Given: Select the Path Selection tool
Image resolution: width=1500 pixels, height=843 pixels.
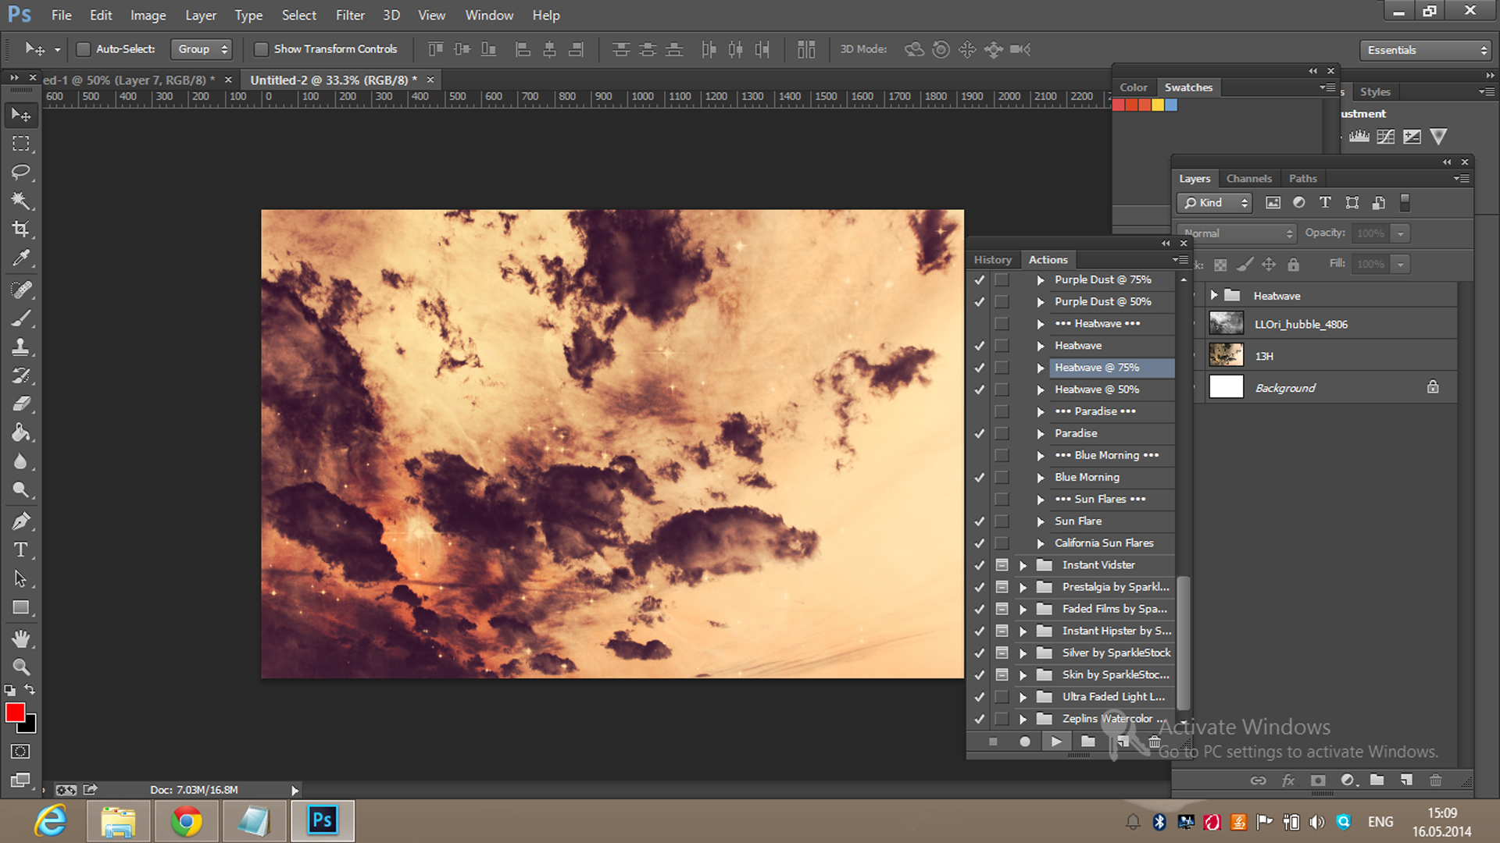Looking at the screenshot, I should click(x=21, y=578).
